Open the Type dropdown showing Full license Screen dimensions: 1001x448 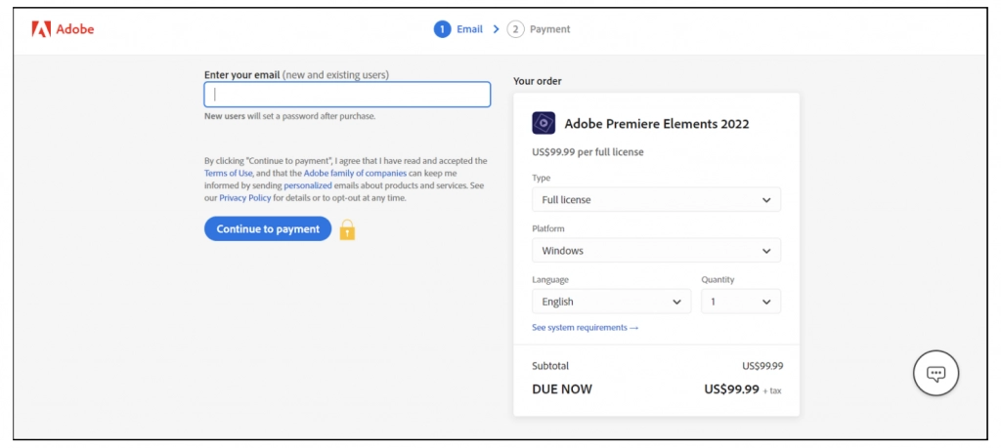tap(656, 200)
